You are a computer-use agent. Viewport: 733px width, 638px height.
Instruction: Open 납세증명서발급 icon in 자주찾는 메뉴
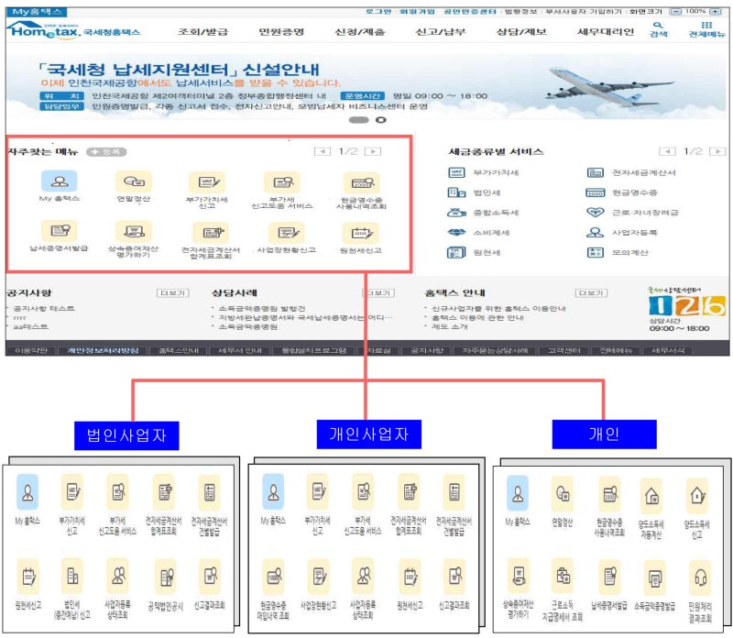[60, 231]
